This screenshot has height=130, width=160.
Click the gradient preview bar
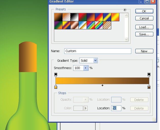point(102,81)
